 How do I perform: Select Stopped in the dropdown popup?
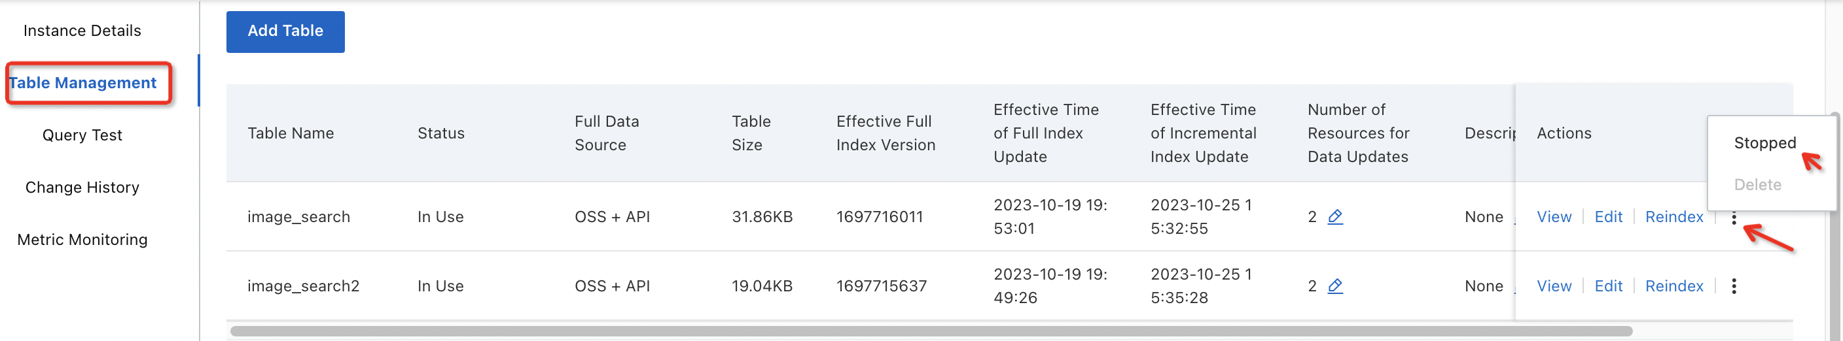(1764, 142)
